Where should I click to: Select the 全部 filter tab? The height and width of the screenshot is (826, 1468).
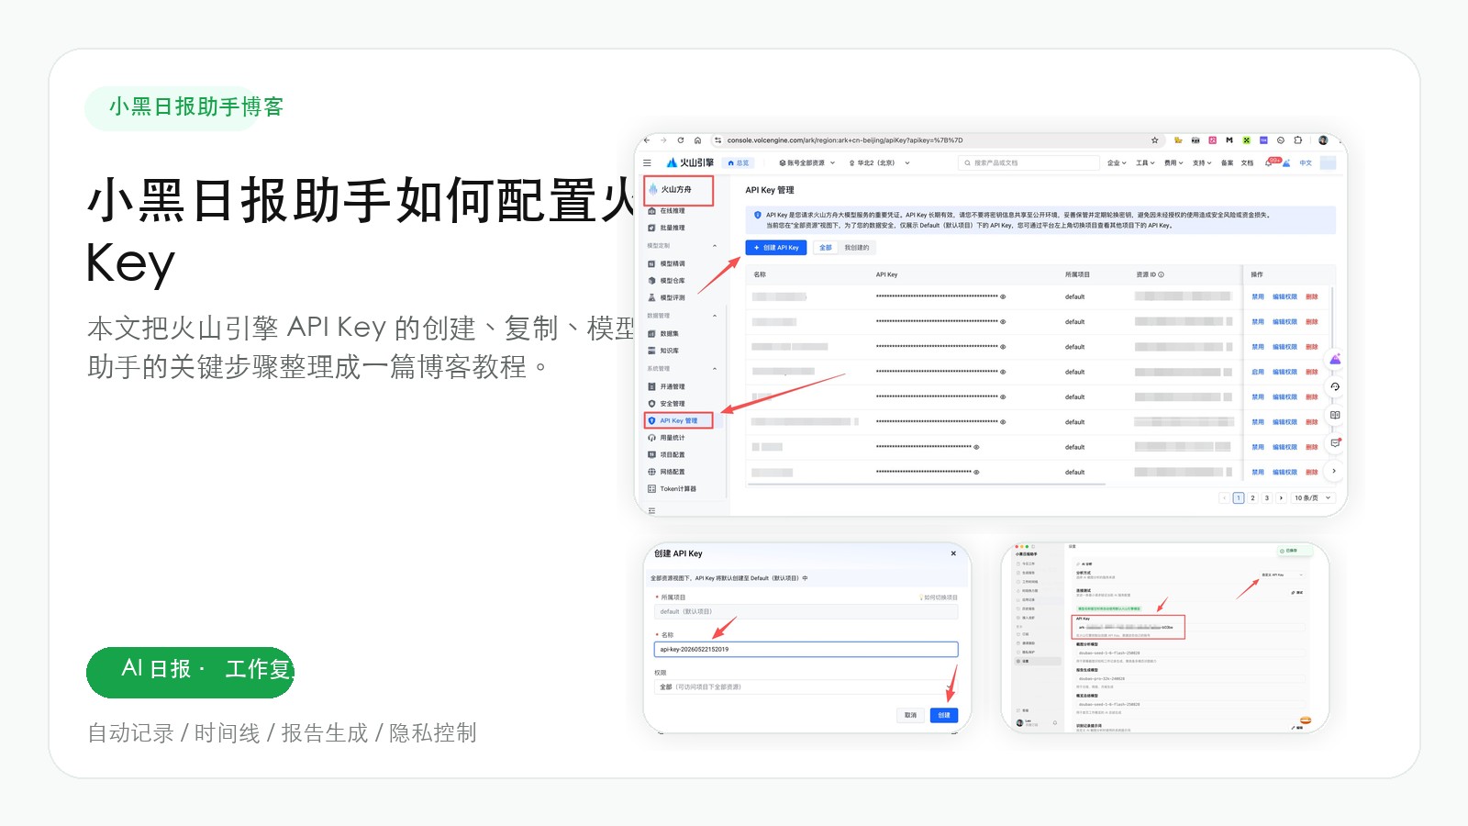click(826, 248)
